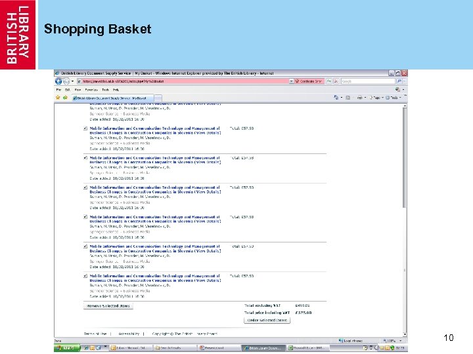
Task: Click the Order Selected Items button
Action: click(x=267, y=321)
